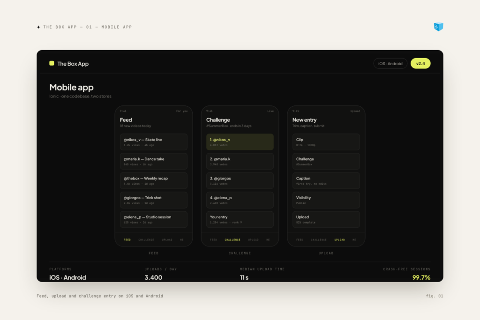This screenshot has width=480, height=320.
Task: Select the 4. @elena_p challenge ranking row
Action: click(240, 200)
